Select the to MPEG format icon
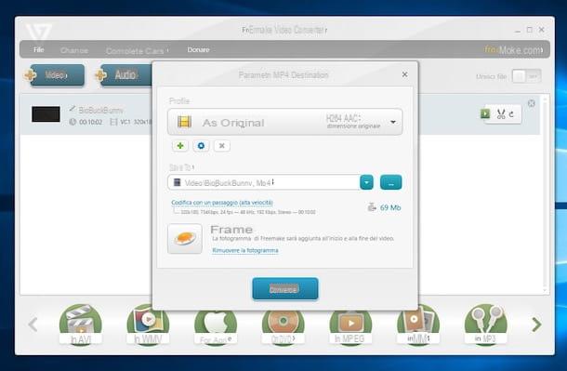The height and width of the screenshot is (371, 567). pos(350,326)
